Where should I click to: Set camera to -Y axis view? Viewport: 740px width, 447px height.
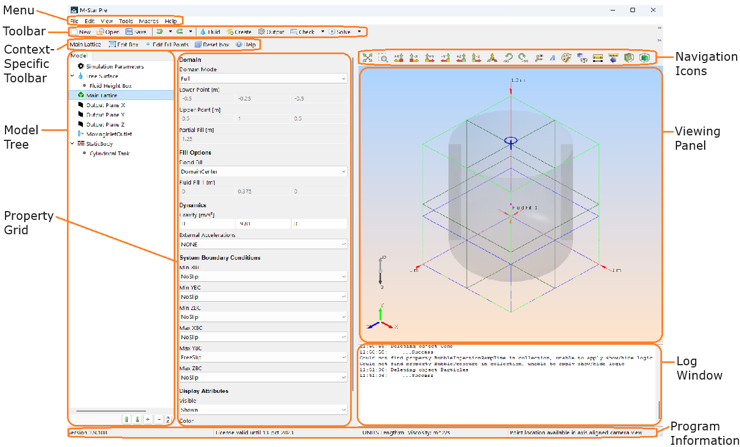[445, 57]
